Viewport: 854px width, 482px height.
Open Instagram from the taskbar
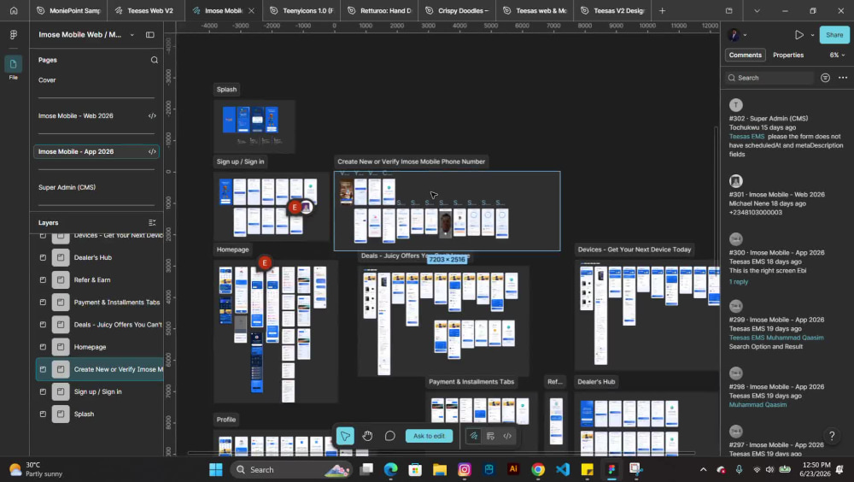464,469
